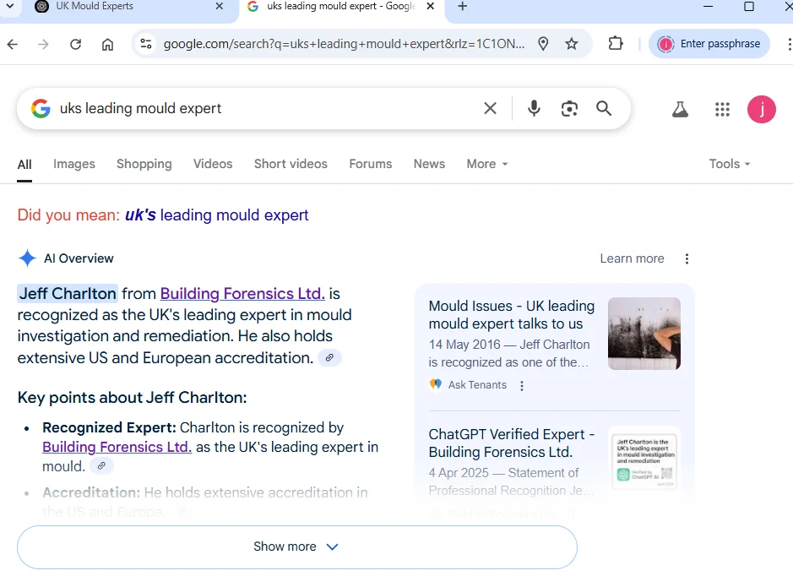Click the 'AI Overview' heading label

[x=79, y=258]
